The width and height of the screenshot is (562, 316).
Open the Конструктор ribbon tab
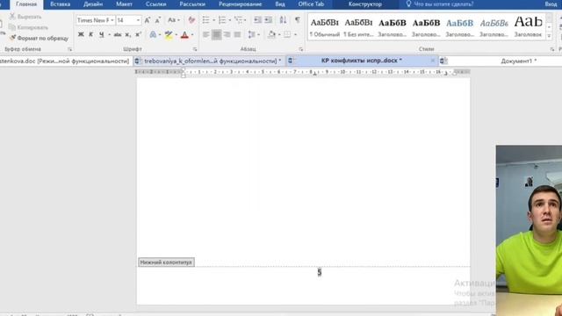click(x=365, y=4)
